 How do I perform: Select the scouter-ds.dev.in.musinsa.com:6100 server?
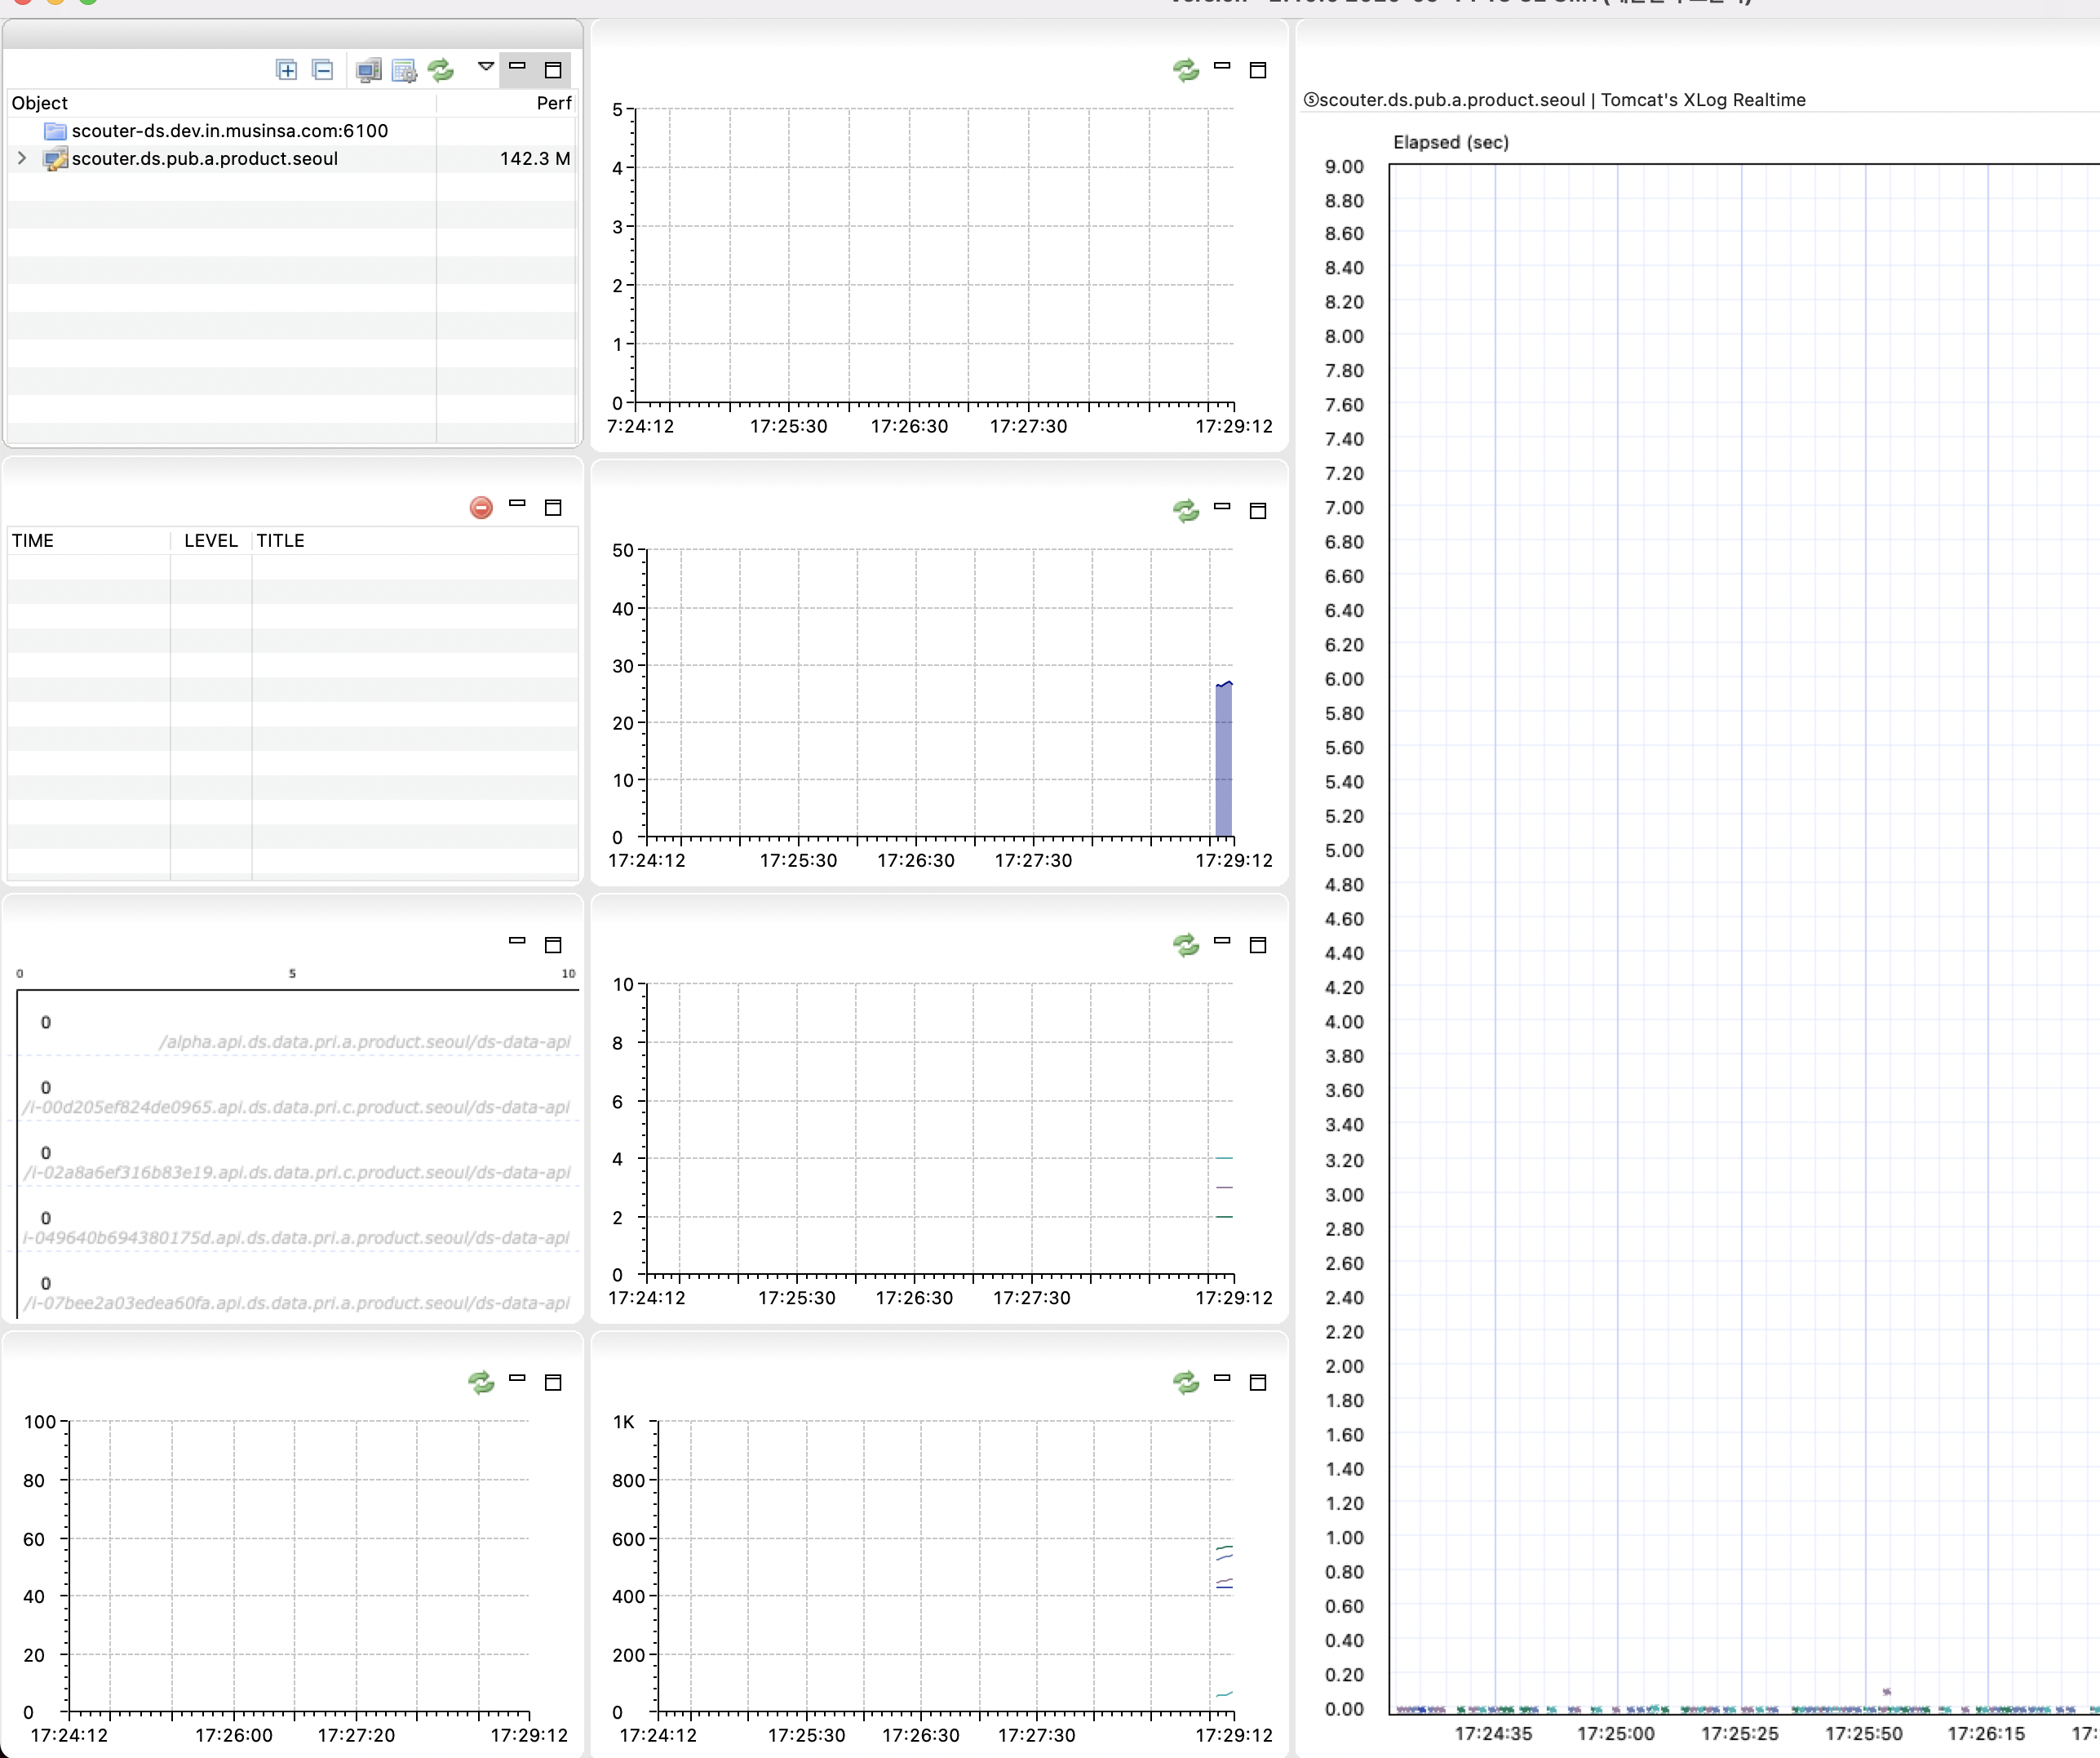tap(230, 130)
